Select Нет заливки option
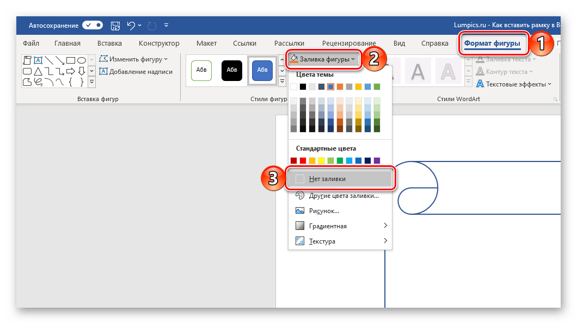Image resolution: width=577 pixels, height=324 pixels. click(340, 179)
